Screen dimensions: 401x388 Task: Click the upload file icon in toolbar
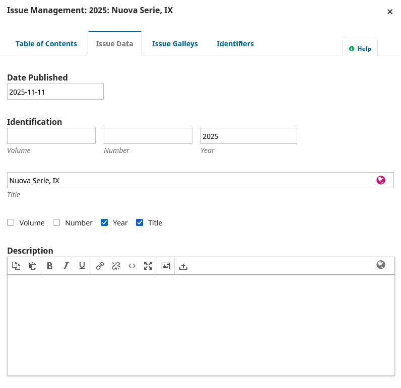coord(183,266)
